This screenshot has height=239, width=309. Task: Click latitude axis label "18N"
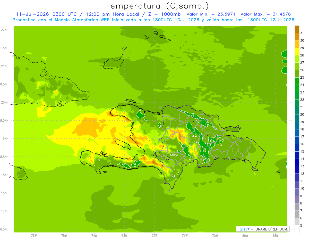coord(4,175)
